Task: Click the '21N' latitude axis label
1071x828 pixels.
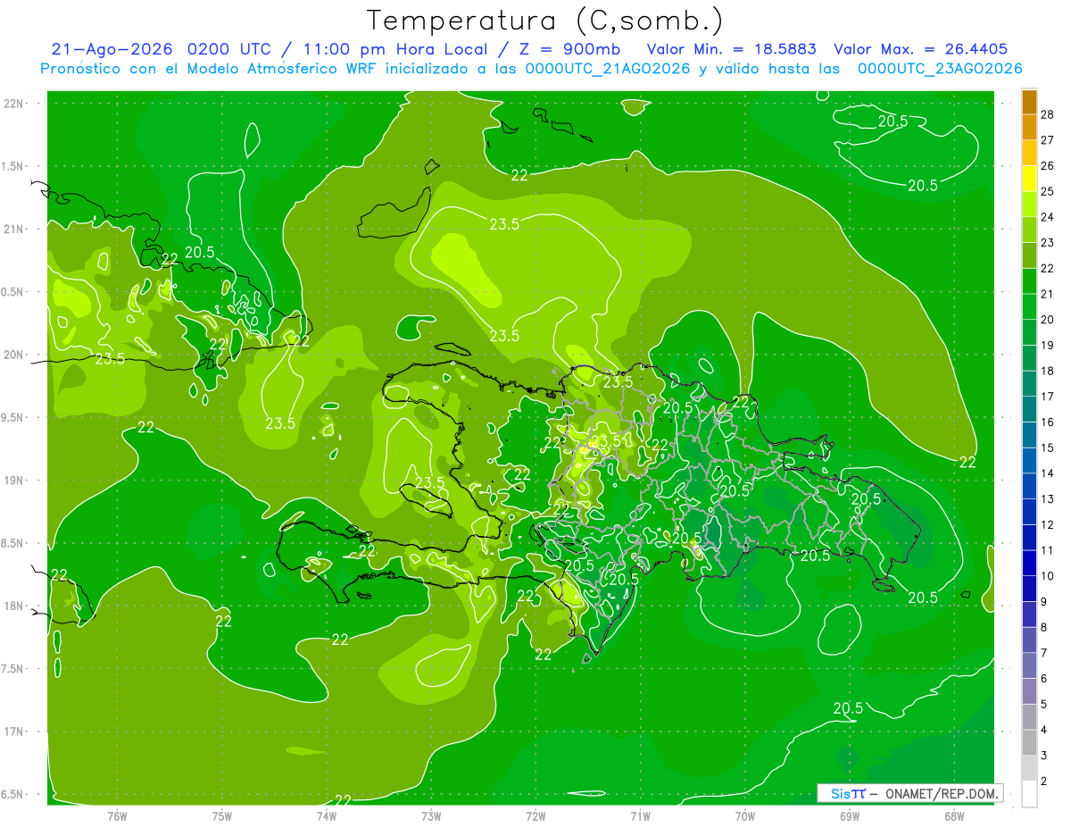Action: pos(15,230)
